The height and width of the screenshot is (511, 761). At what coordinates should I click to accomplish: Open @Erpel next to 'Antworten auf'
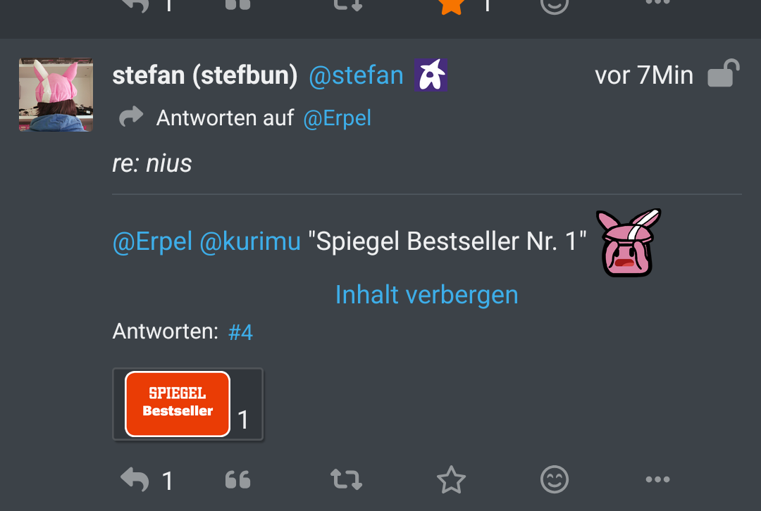click(337, 118)
